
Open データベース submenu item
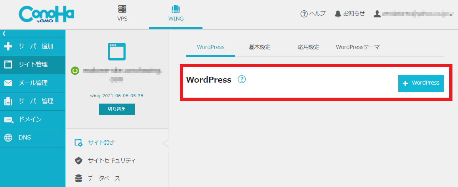point(104,178)
